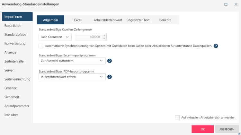The image size is (241, 135).
Task: Switch to the Excel tab
Action: (x=78, y=20)
